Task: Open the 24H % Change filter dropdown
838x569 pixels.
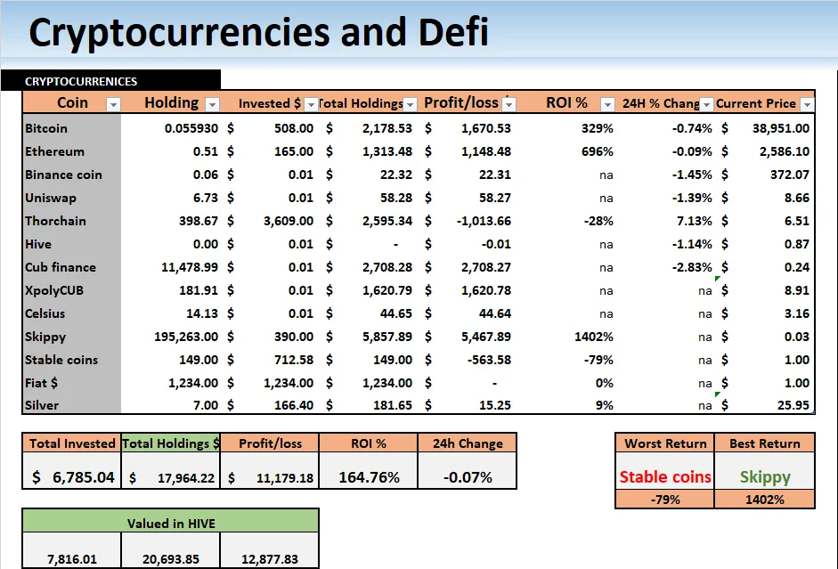Action: coord(706,105)
